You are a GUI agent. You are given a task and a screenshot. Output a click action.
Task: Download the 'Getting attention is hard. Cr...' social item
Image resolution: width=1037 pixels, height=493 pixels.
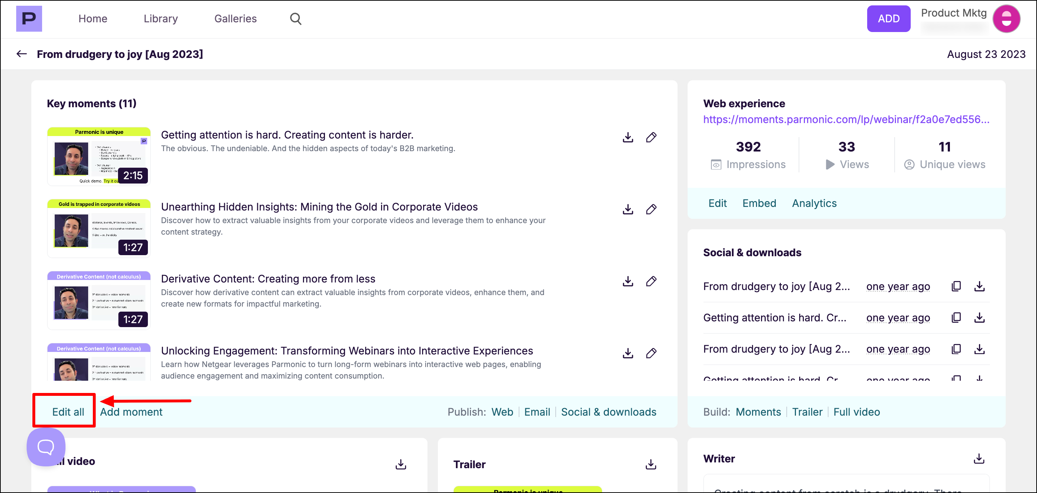[979, 317]
